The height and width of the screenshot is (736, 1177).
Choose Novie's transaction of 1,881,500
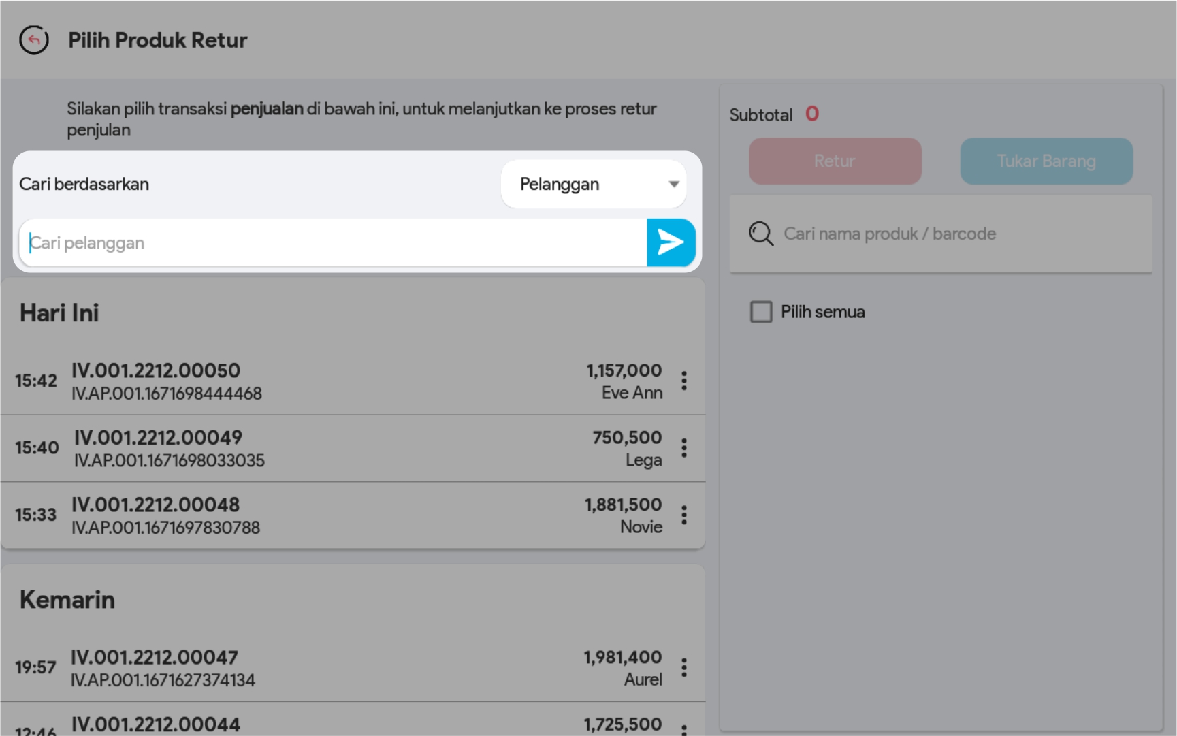pos(340,515)
